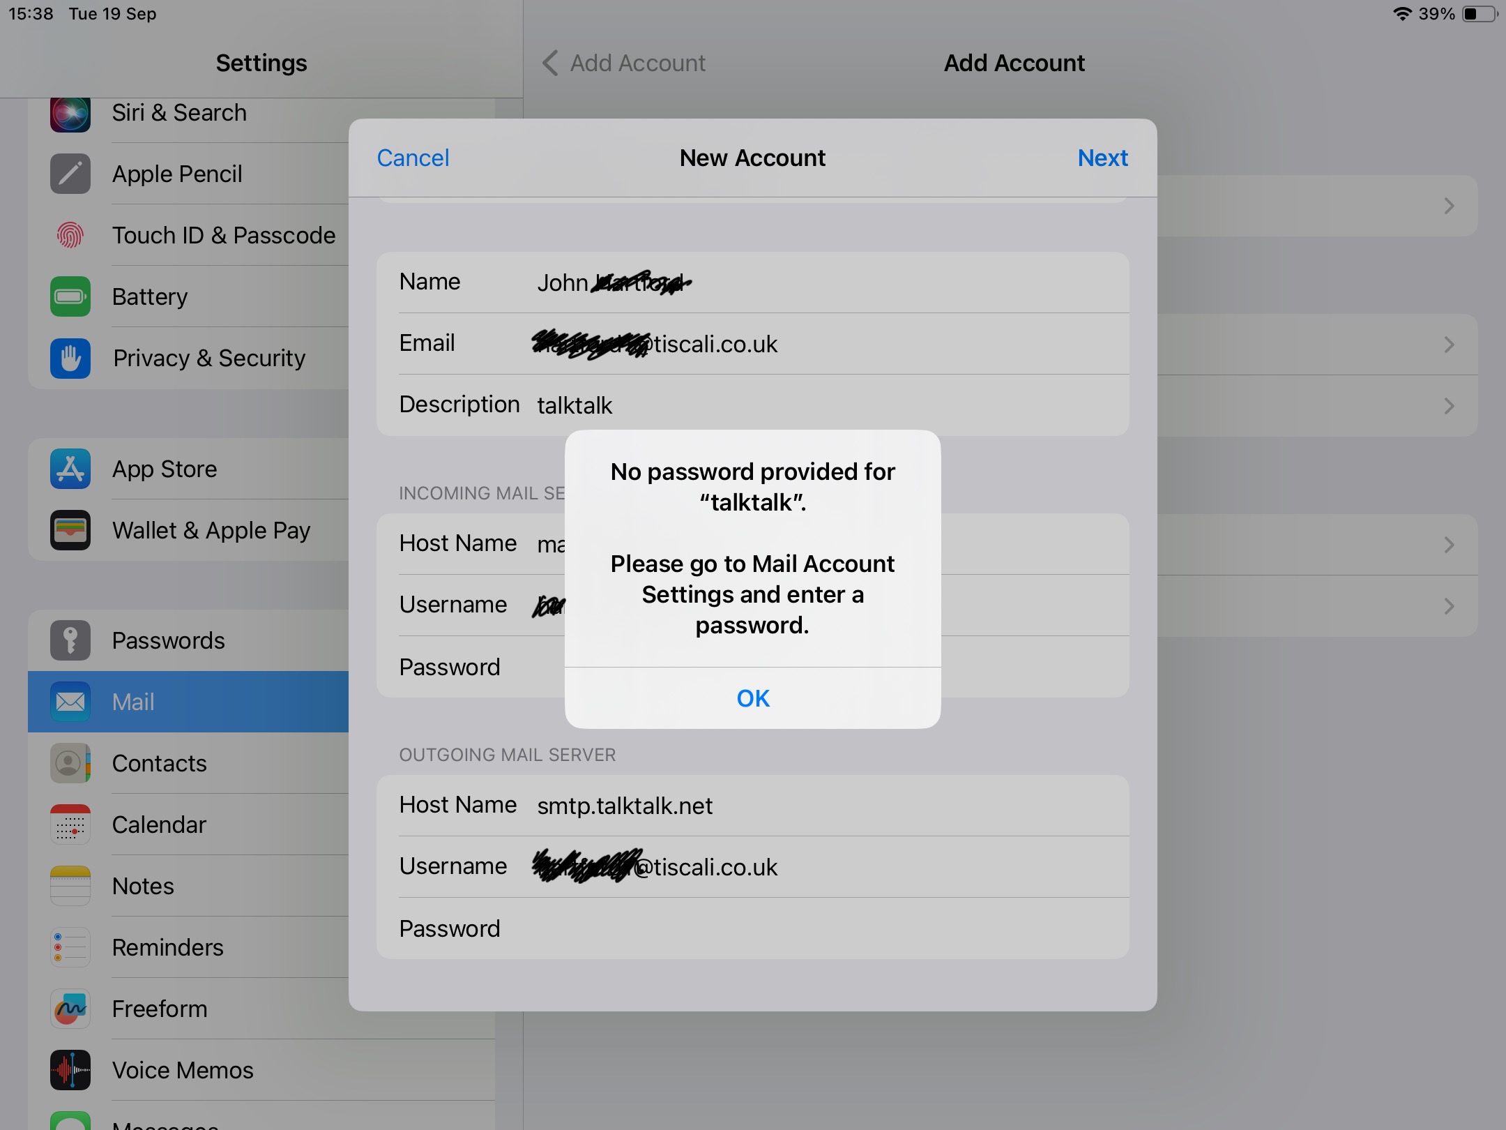The image size is (1506, 1130).
Task: Tap the Passwords key icon
Action: pyautogui.click(x=70, y=640)
